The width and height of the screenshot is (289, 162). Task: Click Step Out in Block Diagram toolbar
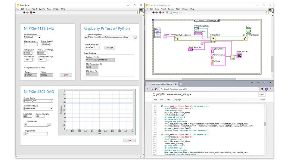[x=181, y=13]
